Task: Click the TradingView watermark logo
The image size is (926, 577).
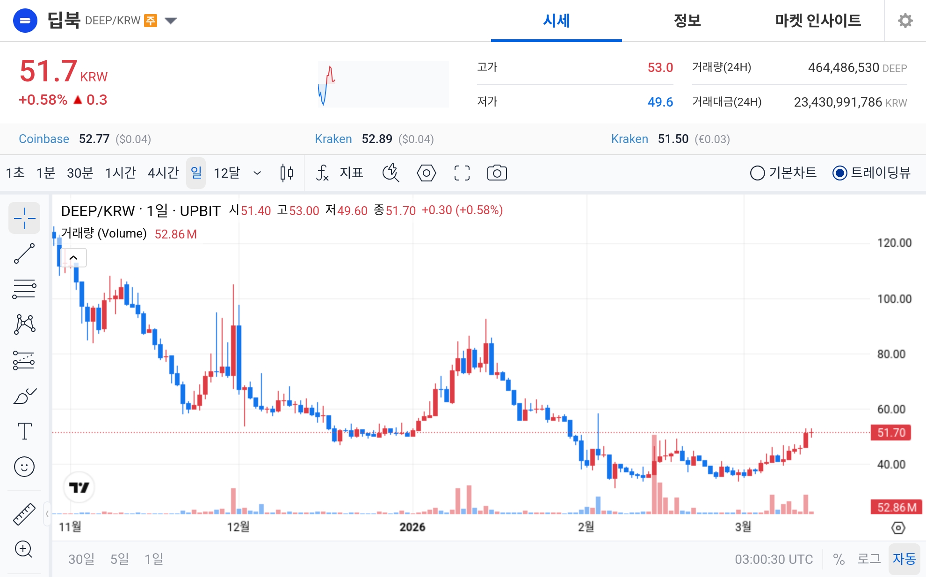Action: point(79,487)
